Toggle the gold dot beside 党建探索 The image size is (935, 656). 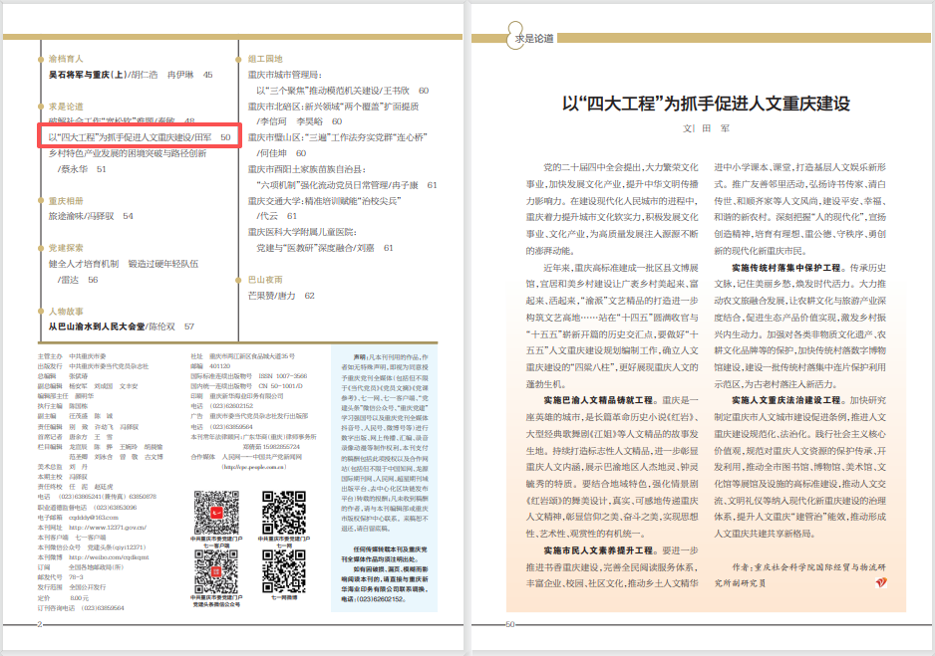40,247
